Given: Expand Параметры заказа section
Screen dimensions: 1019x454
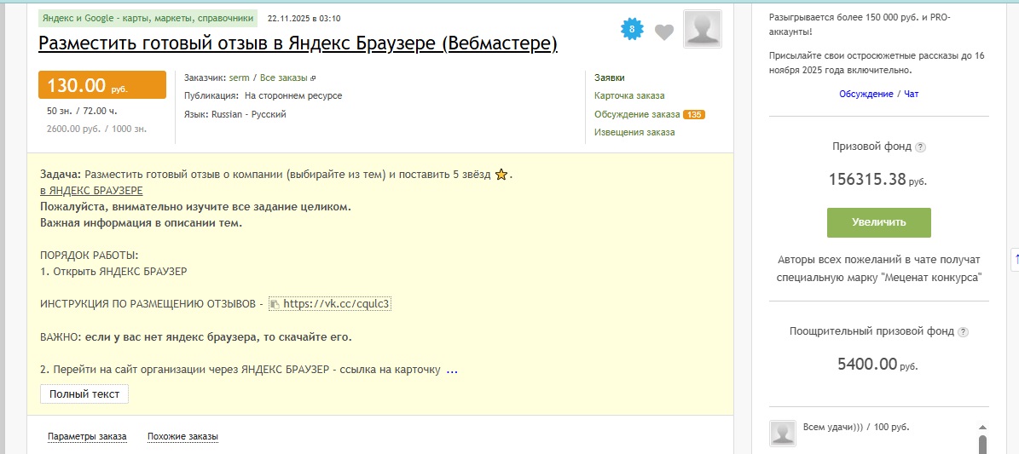Looking at the screenshot, I should click(87, 437).
